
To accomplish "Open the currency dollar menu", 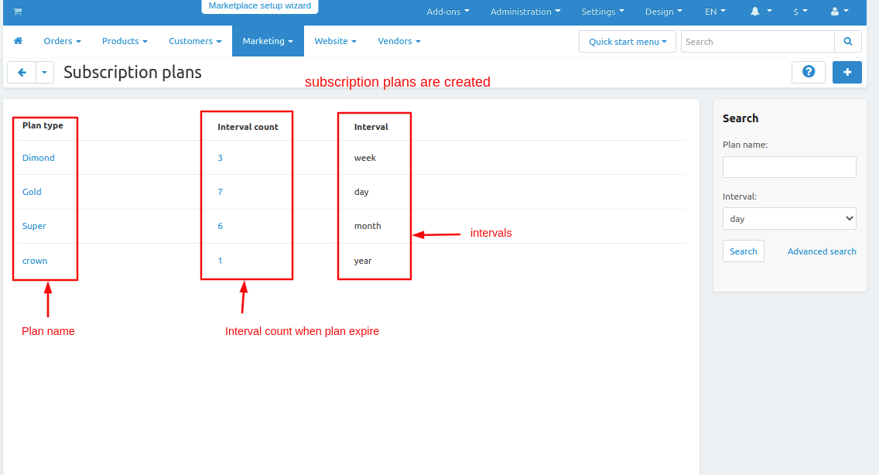I will [x=801, y=11].
